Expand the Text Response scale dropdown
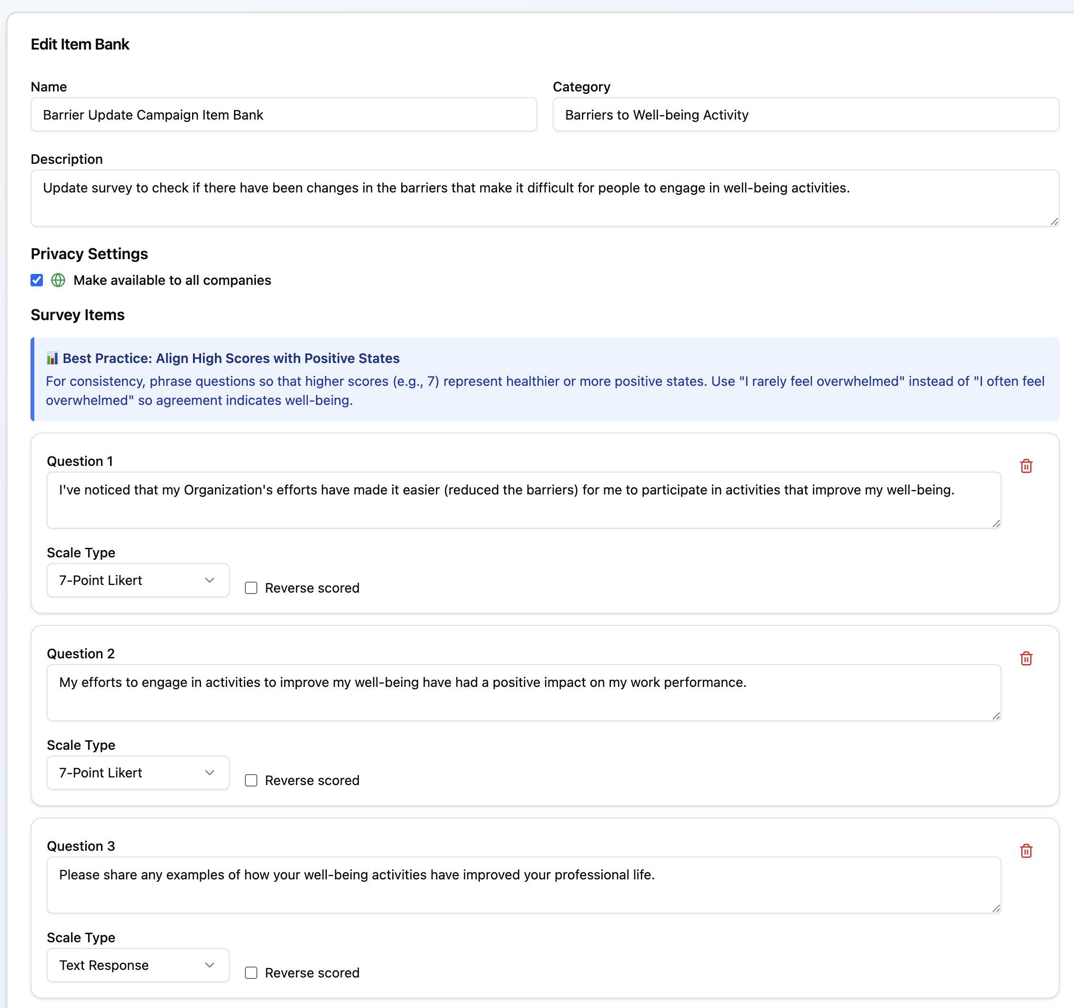1074x1008 pixels. click(138, 965)
